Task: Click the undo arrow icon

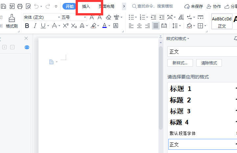Action: coord(36,6)
